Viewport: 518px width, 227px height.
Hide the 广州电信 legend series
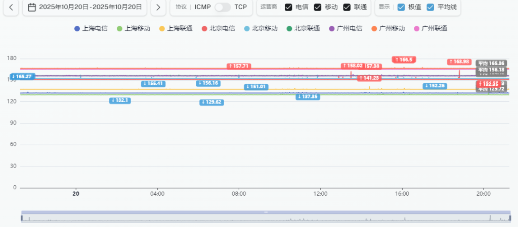point(346,28)
